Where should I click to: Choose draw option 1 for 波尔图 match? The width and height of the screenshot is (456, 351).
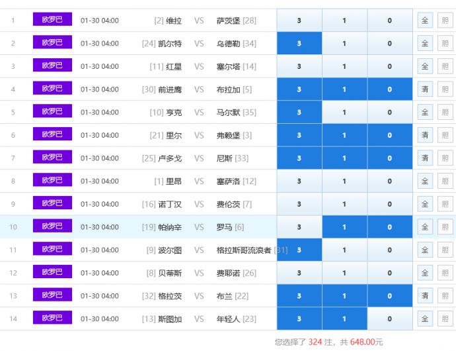(x=344, y=250)
